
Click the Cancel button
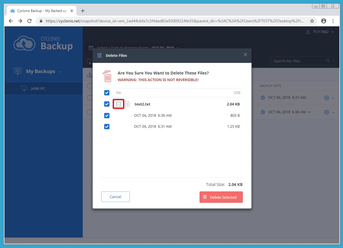(115, 197)
